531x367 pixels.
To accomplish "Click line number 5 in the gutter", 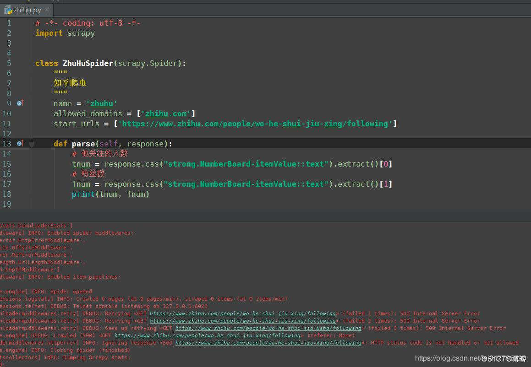I will coord(9,63).
